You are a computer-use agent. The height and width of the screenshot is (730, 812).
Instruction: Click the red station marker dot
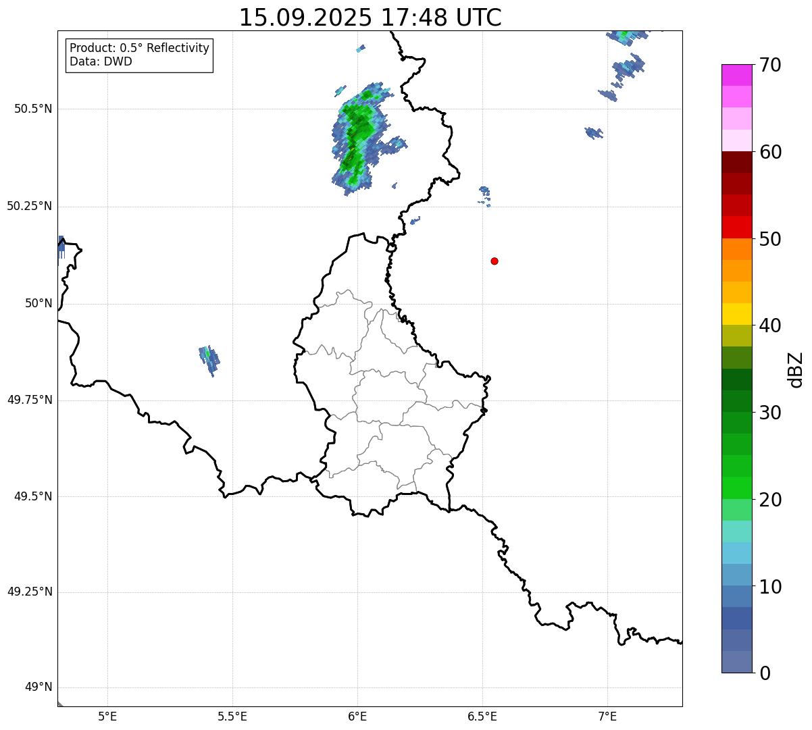pos(494,261)
